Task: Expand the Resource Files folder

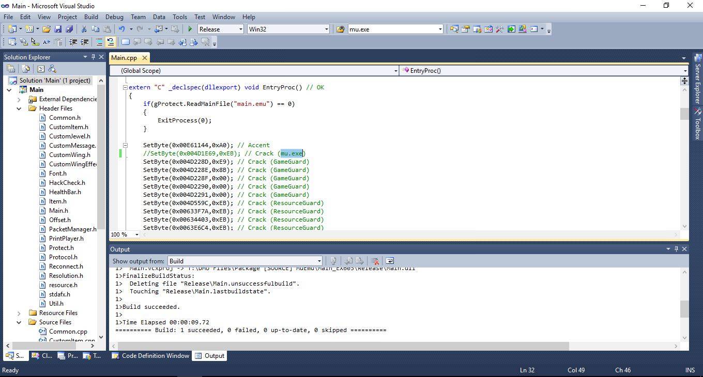Action: (x=19, y=313)
